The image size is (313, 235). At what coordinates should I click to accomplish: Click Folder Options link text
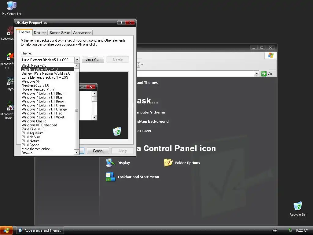tap(187, 163)
